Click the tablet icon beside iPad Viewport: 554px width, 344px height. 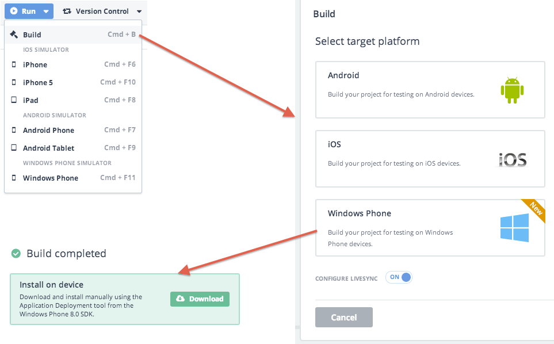click(x=14, y=100)
